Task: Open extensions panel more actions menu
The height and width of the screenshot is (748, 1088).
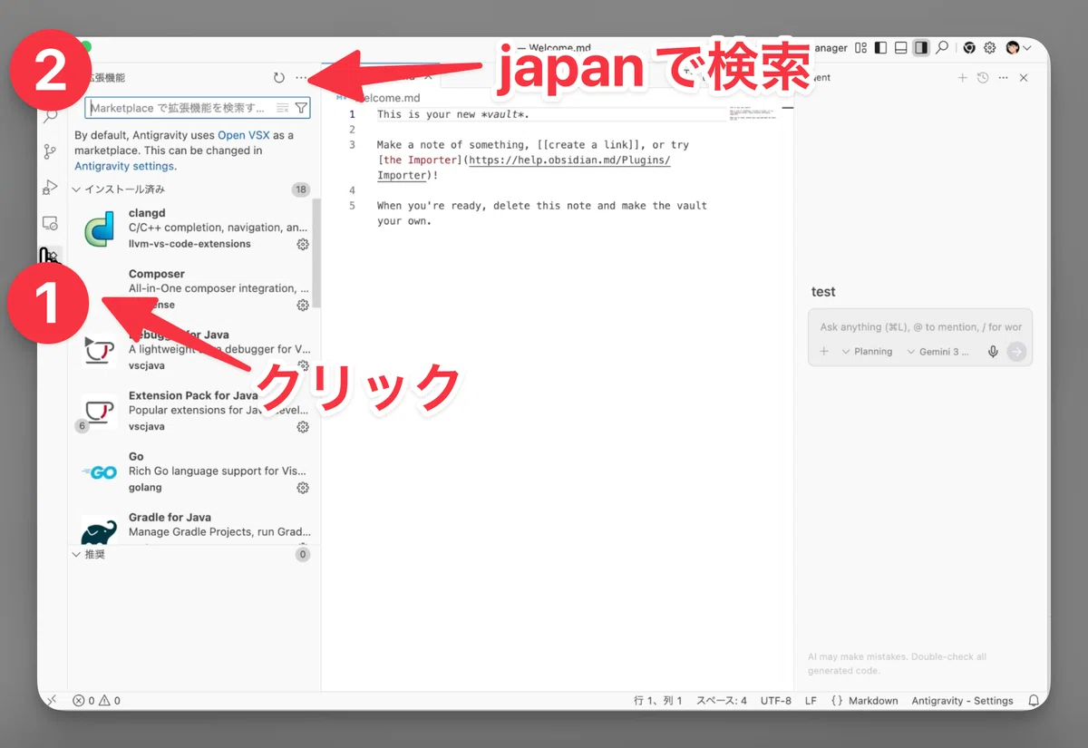Action: [301, 78]
